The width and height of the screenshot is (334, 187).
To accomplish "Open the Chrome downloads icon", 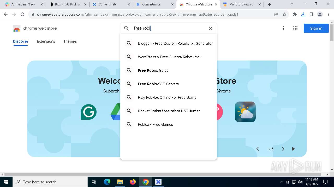I will 303,14.
